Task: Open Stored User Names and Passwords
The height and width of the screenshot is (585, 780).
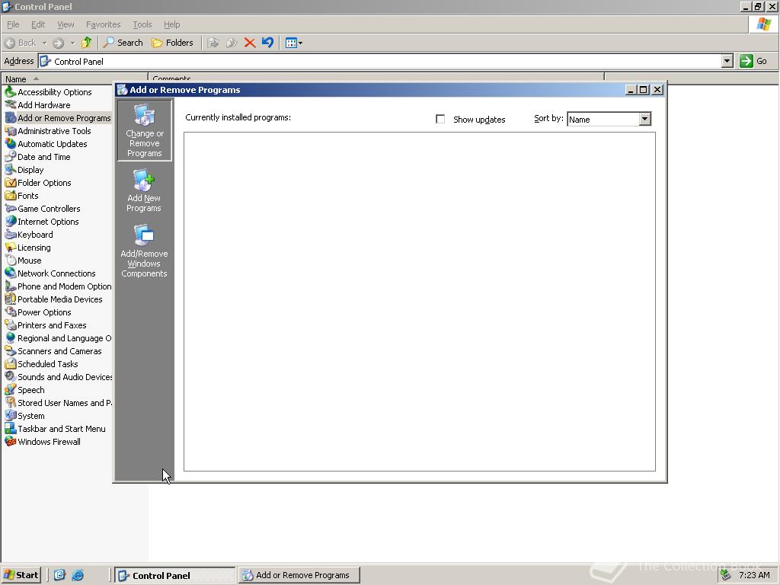Action: click(11, 402)
